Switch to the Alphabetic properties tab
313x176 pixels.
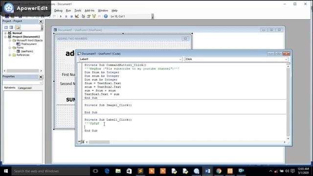[10, 88]
